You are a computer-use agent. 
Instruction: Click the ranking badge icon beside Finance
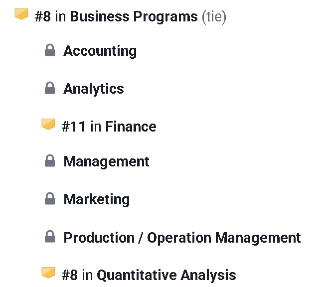(48, 125)
